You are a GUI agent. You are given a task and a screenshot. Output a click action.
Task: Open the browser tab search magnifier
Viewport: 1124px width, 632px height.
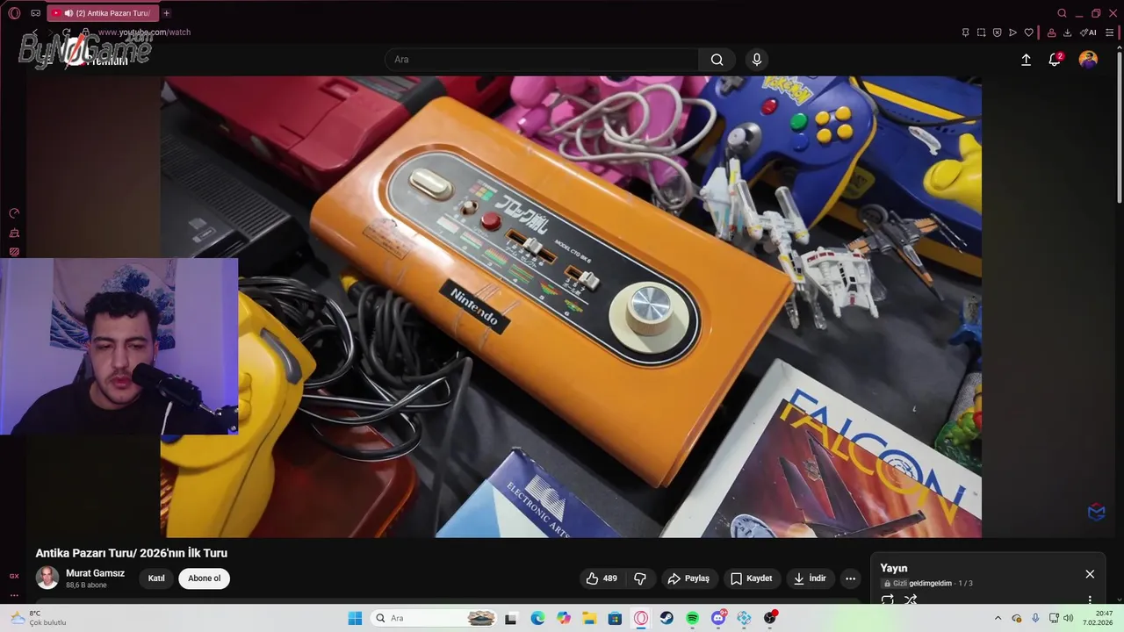point(1062,13)
